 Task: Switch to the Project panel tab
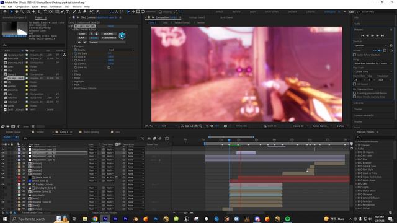[x=38, y=17]
